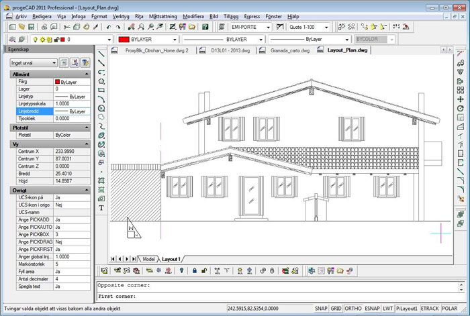Switch to D13L01 - 2013.dwg tab
The height and width of the screenshot is (316, 470).
click(230, 50)
